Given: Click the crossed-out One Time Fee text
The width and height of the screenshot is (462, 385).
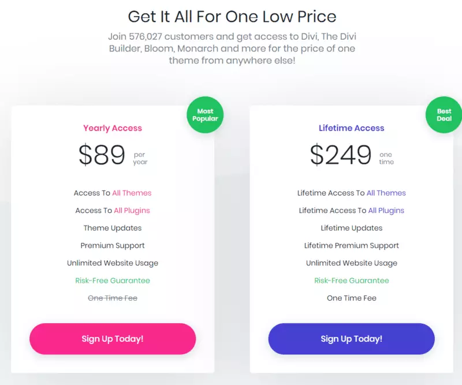Looking at the screenshot, I should pyautogui.click(x=113, y=298).
